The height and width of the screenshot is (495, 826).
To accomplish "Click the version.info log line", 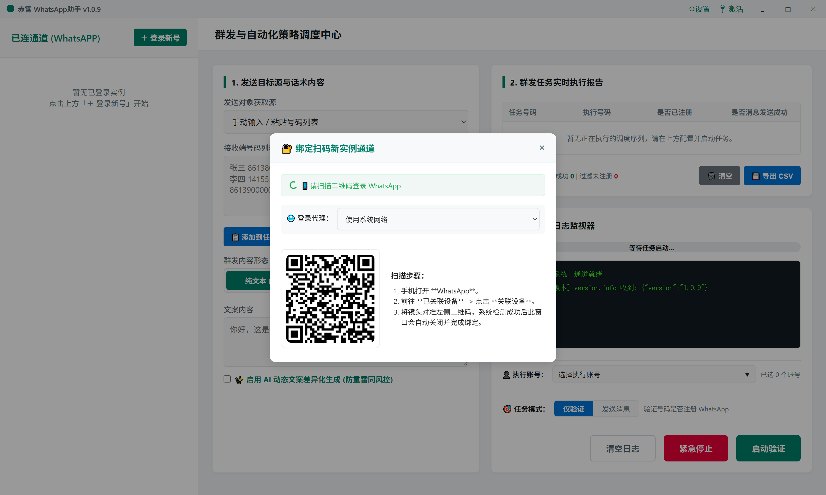I will coord(631,288).
